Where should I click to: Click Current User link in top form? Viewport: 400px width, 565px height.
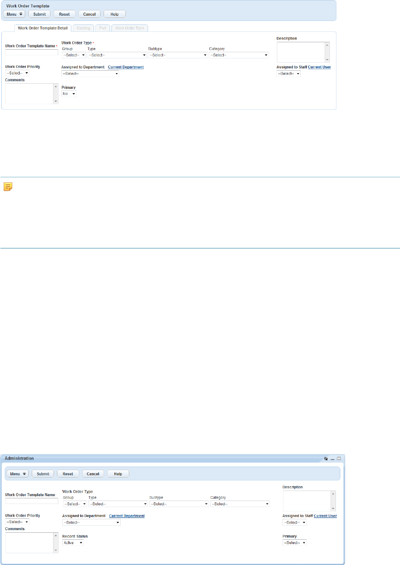[319, 67]
